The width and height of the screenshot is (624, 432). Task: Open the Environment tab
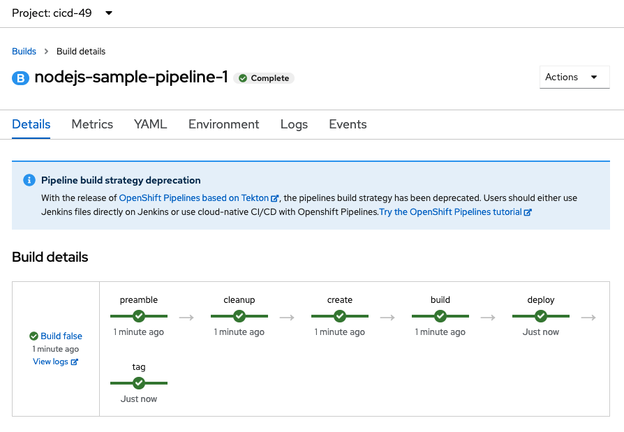pyautogui.click(x=223, y=124)
